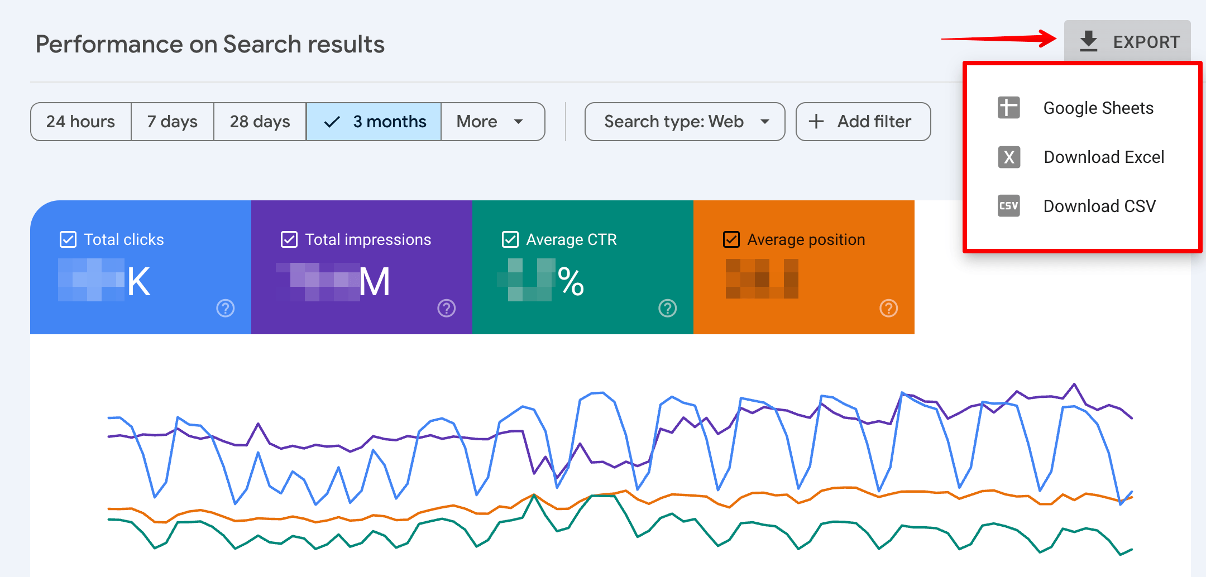
Task: Open the More date range dropdown
Action: pyautogui.click(x=492, y=121)
